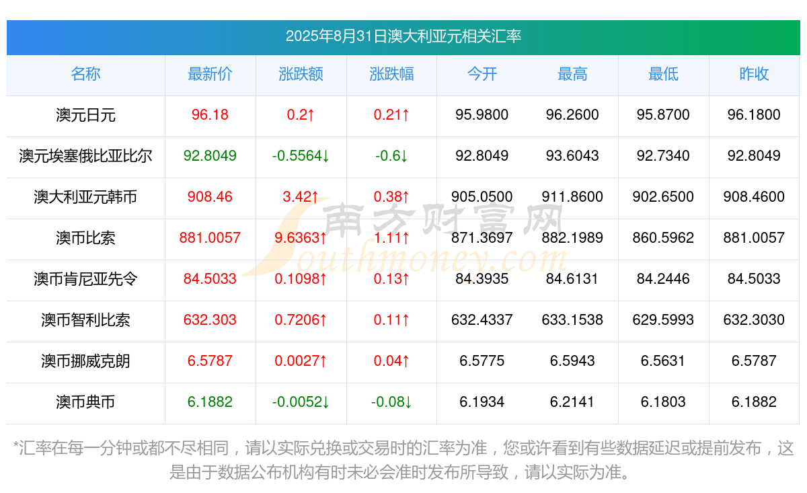Click change percent -0.6↓

click(x=391, y=156)
